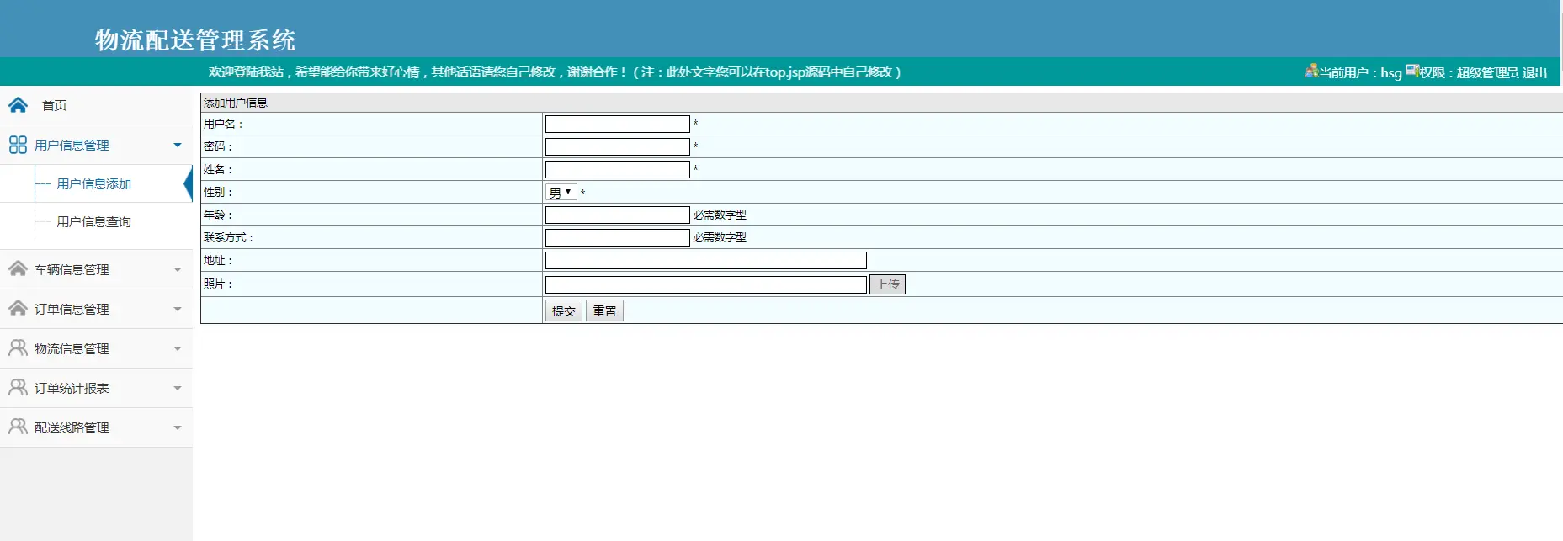1563x541 pixels.
Task: Click the 重置 reset button
Action: tap(604, 311)
